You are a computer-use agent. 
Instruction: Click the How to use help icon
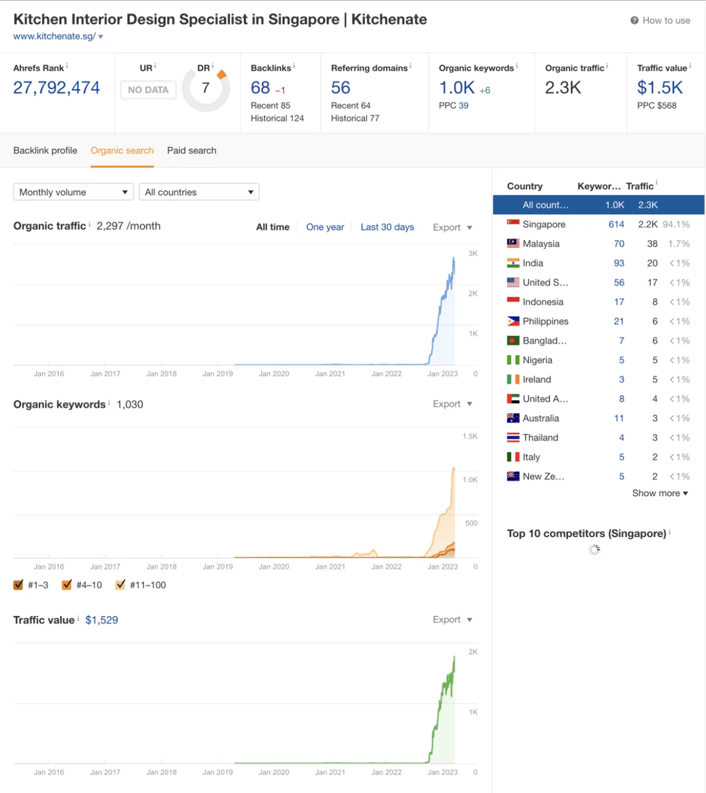pyautogui.click(x=634, y=20)
